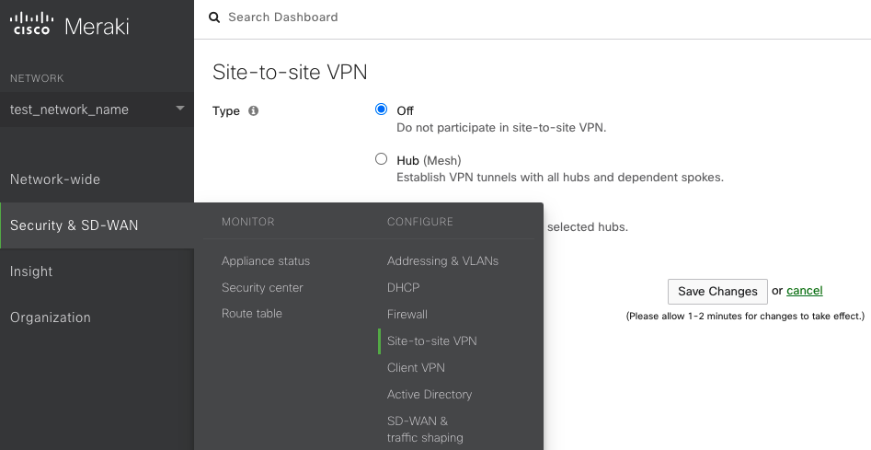Expand the Organization sidebar menu
This screenshot has width=871, height=450.
click(x=51, y=317)
